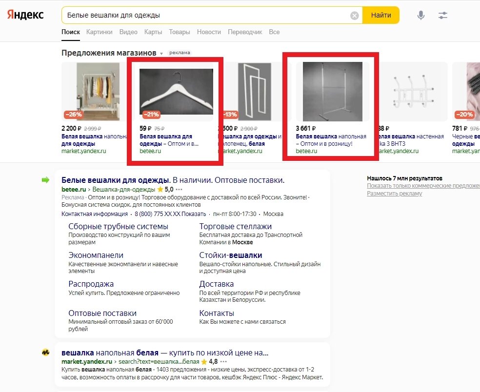Click inside the search input field
This screenshot has height=392, width=480.
click(205, 15)
